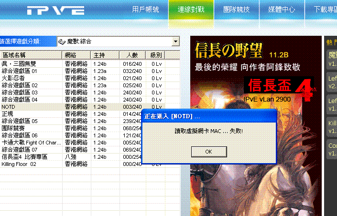Image resolution: width=337 pixels, height=216 pixels.
Task: Click the NOTD dialog title bar
Action: coord(209,116)
